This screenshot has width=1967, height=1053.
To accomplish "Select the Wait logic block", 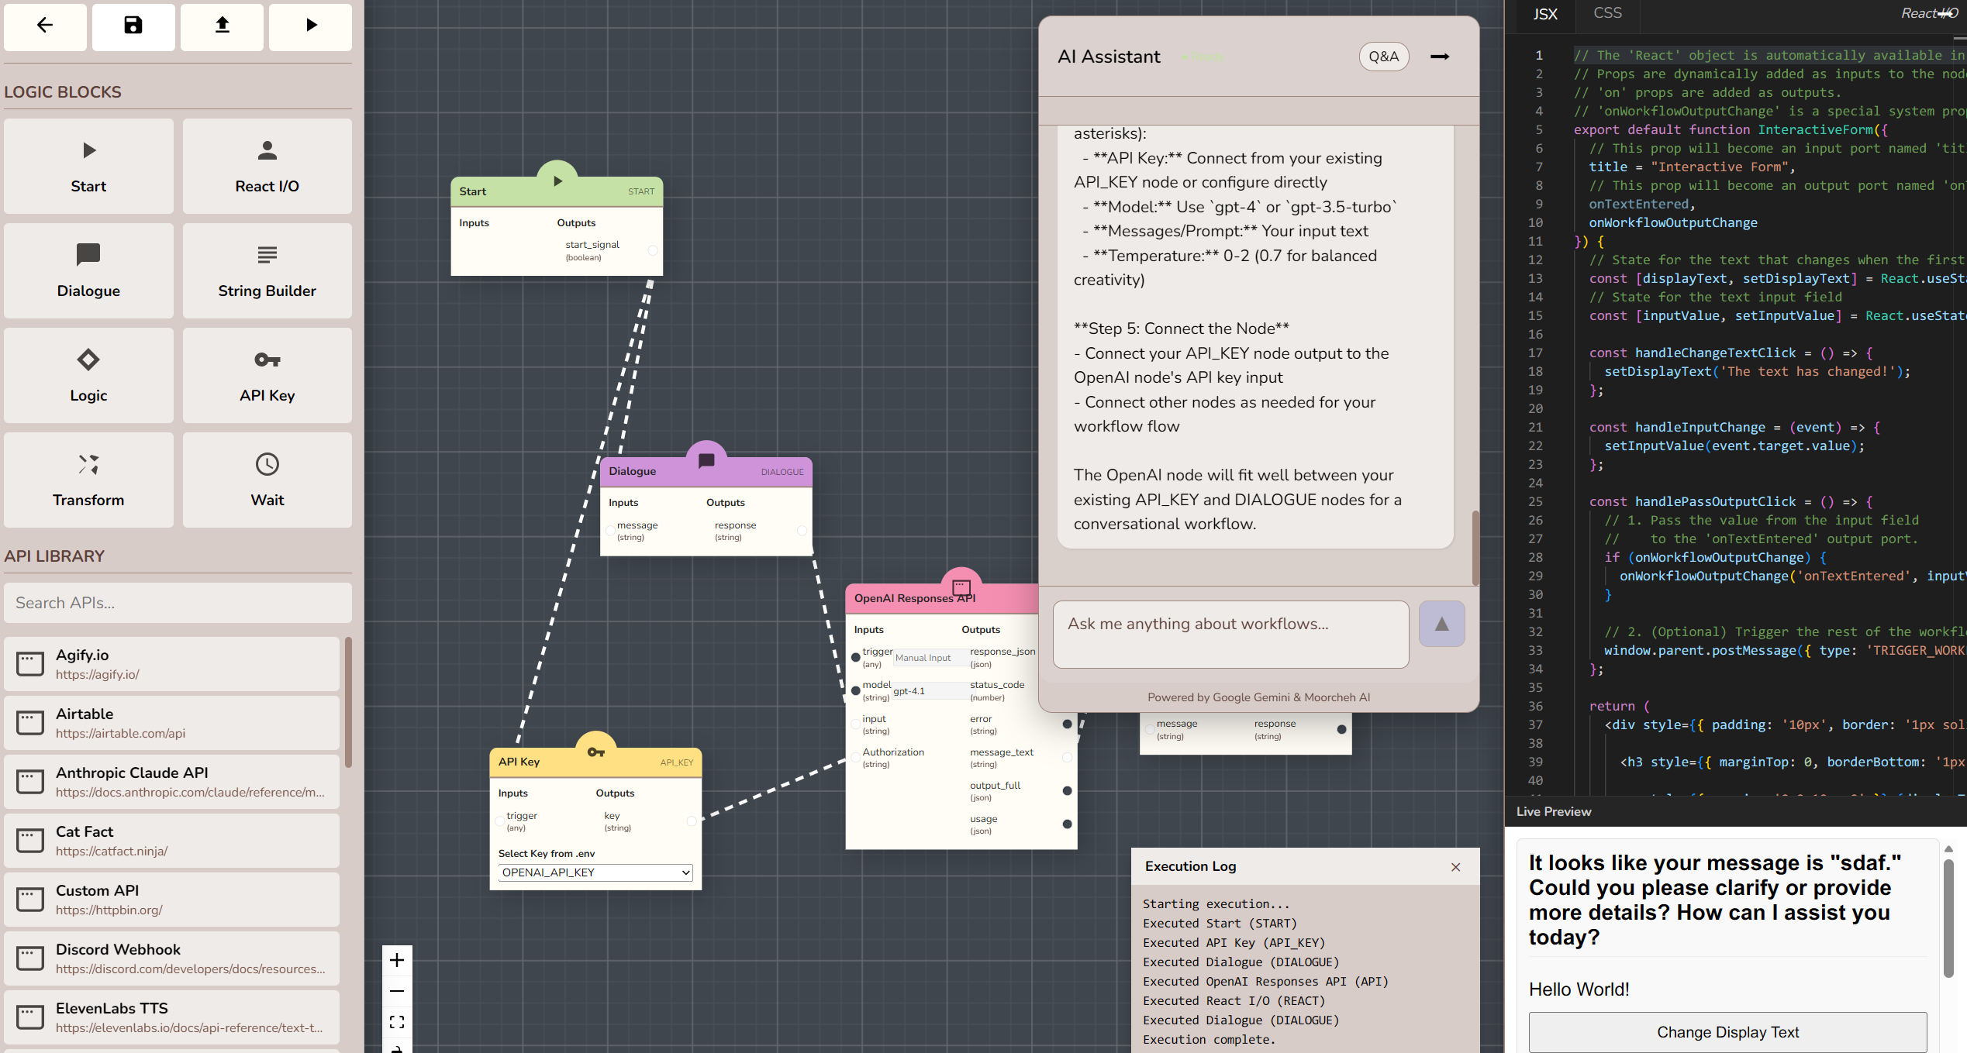I will click(x=267, y=480).
